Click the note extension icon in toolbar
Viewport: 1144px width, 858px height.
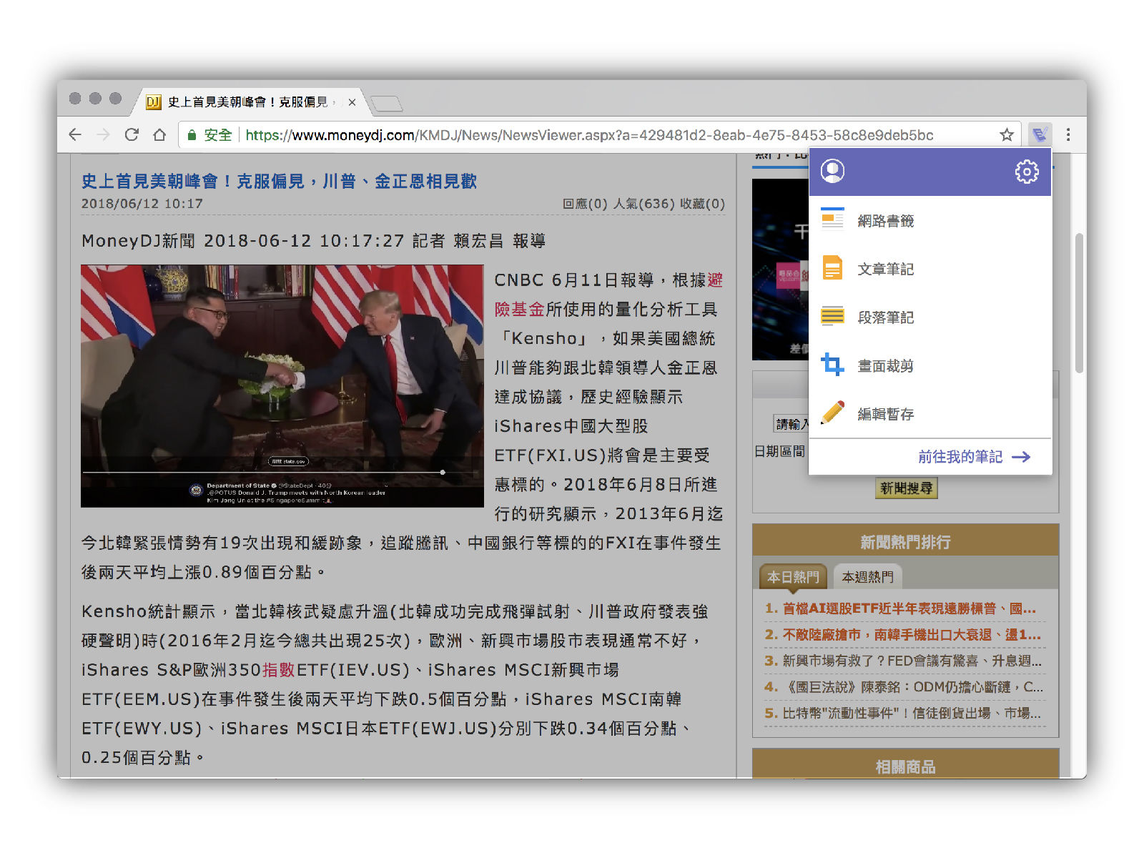pyautogui.click(x=1039, y=134)
